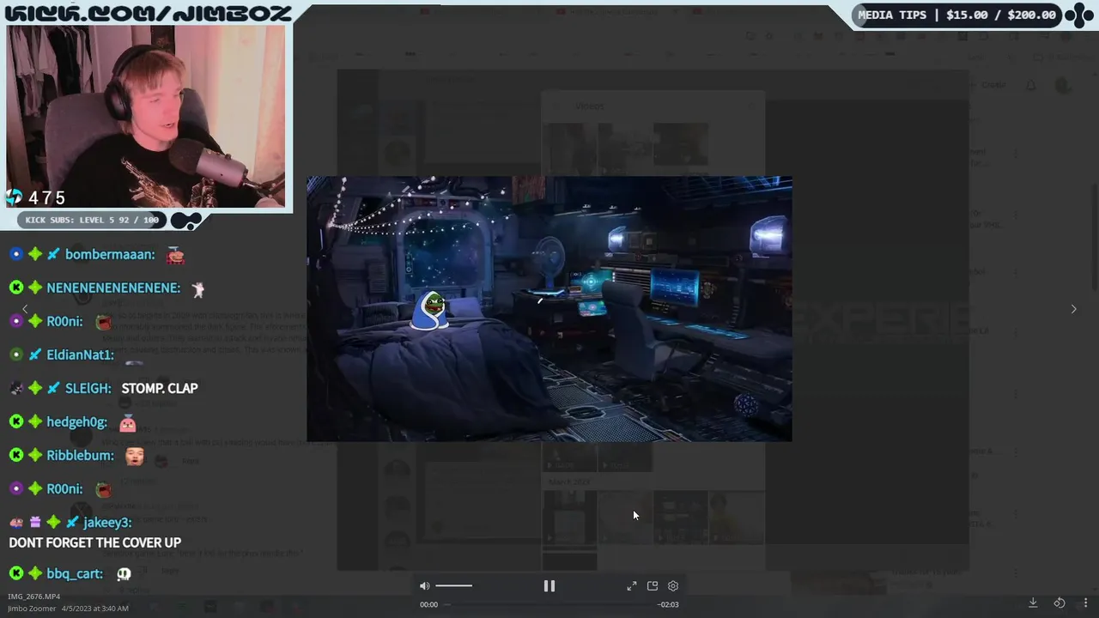Screen dimensions: 1099x618
Task: Click chat username NENENENENENENENE
Action: pos(113,288)
